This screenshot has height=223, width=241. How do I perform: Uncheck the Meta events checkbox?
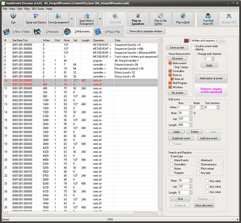pyautogui.click(x=170, y=63)
